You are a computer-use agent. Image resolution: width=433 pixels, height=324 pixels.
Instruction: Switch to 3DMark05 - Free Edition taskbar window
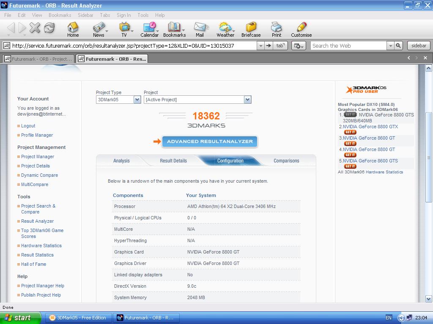(x=78, y=318)
